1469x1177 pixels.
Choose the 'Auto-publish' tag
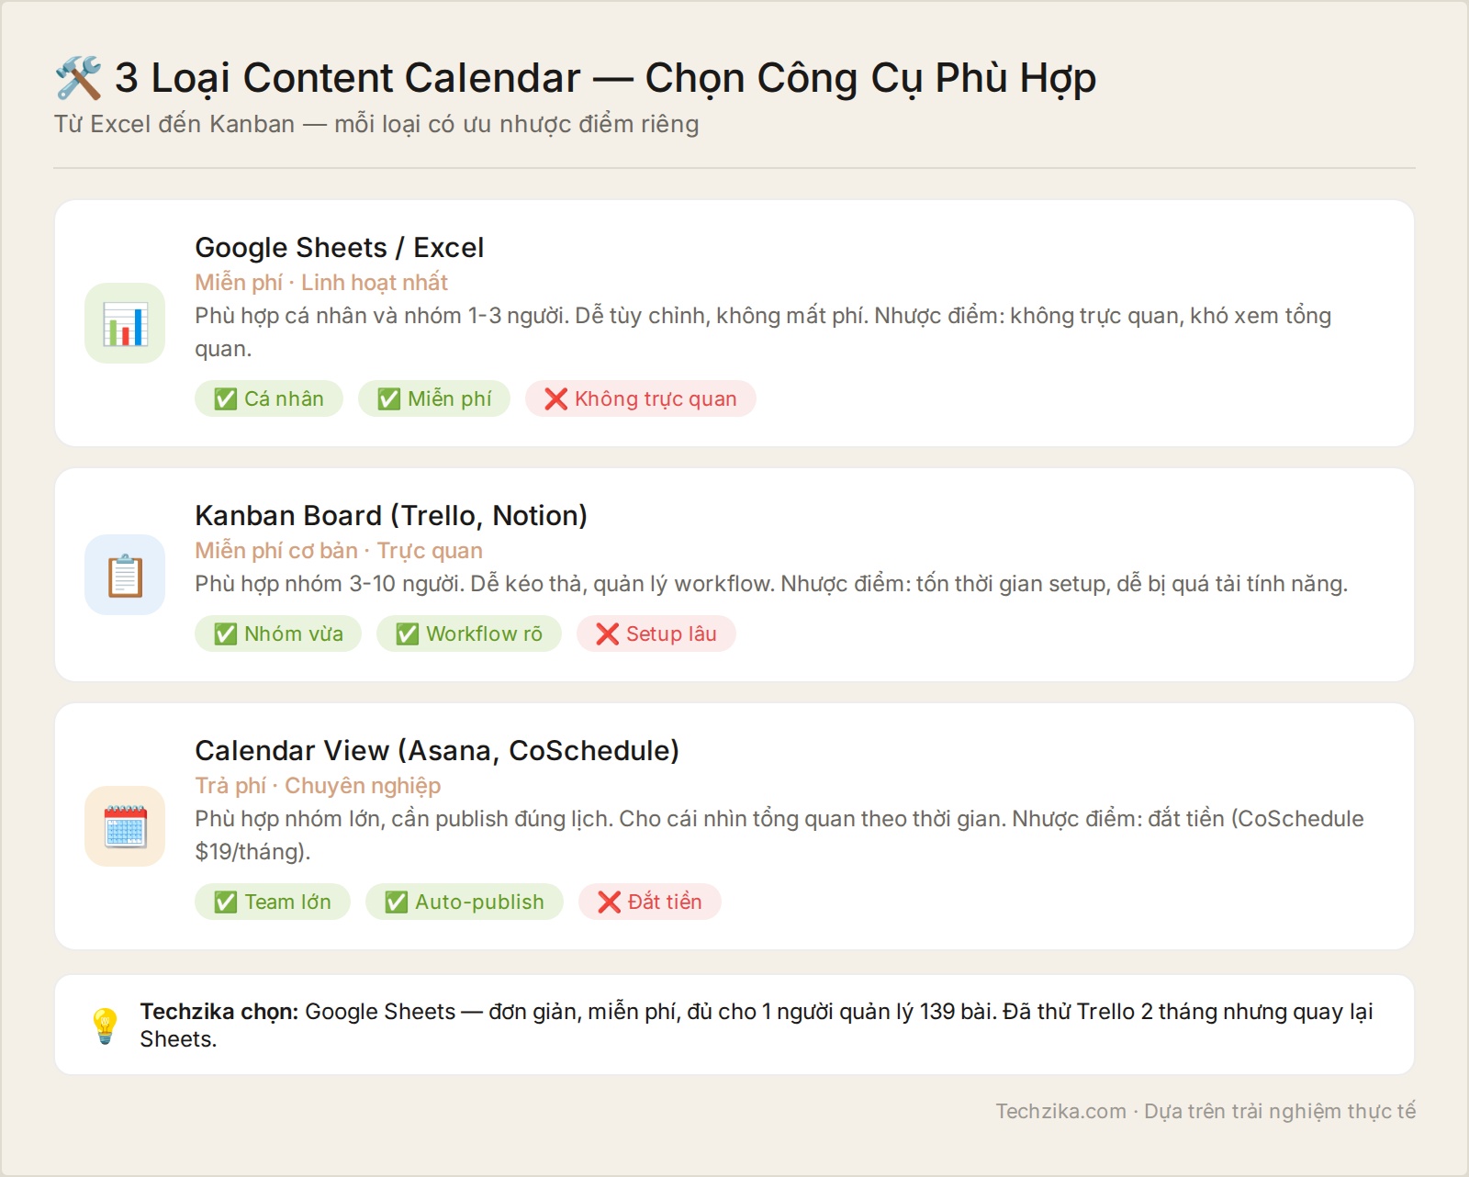465,902
